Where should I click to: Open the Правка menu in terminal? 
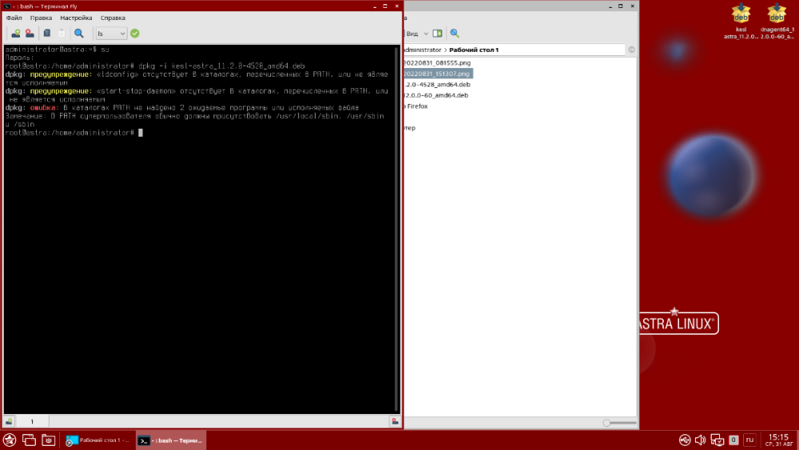coord(41,18)
